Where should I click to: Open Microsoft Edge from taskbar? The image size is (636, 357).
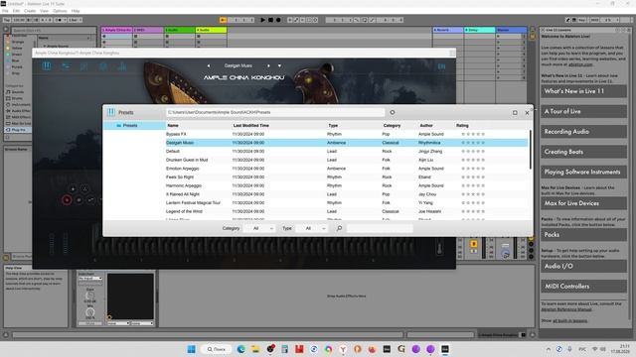click(240, 349)
